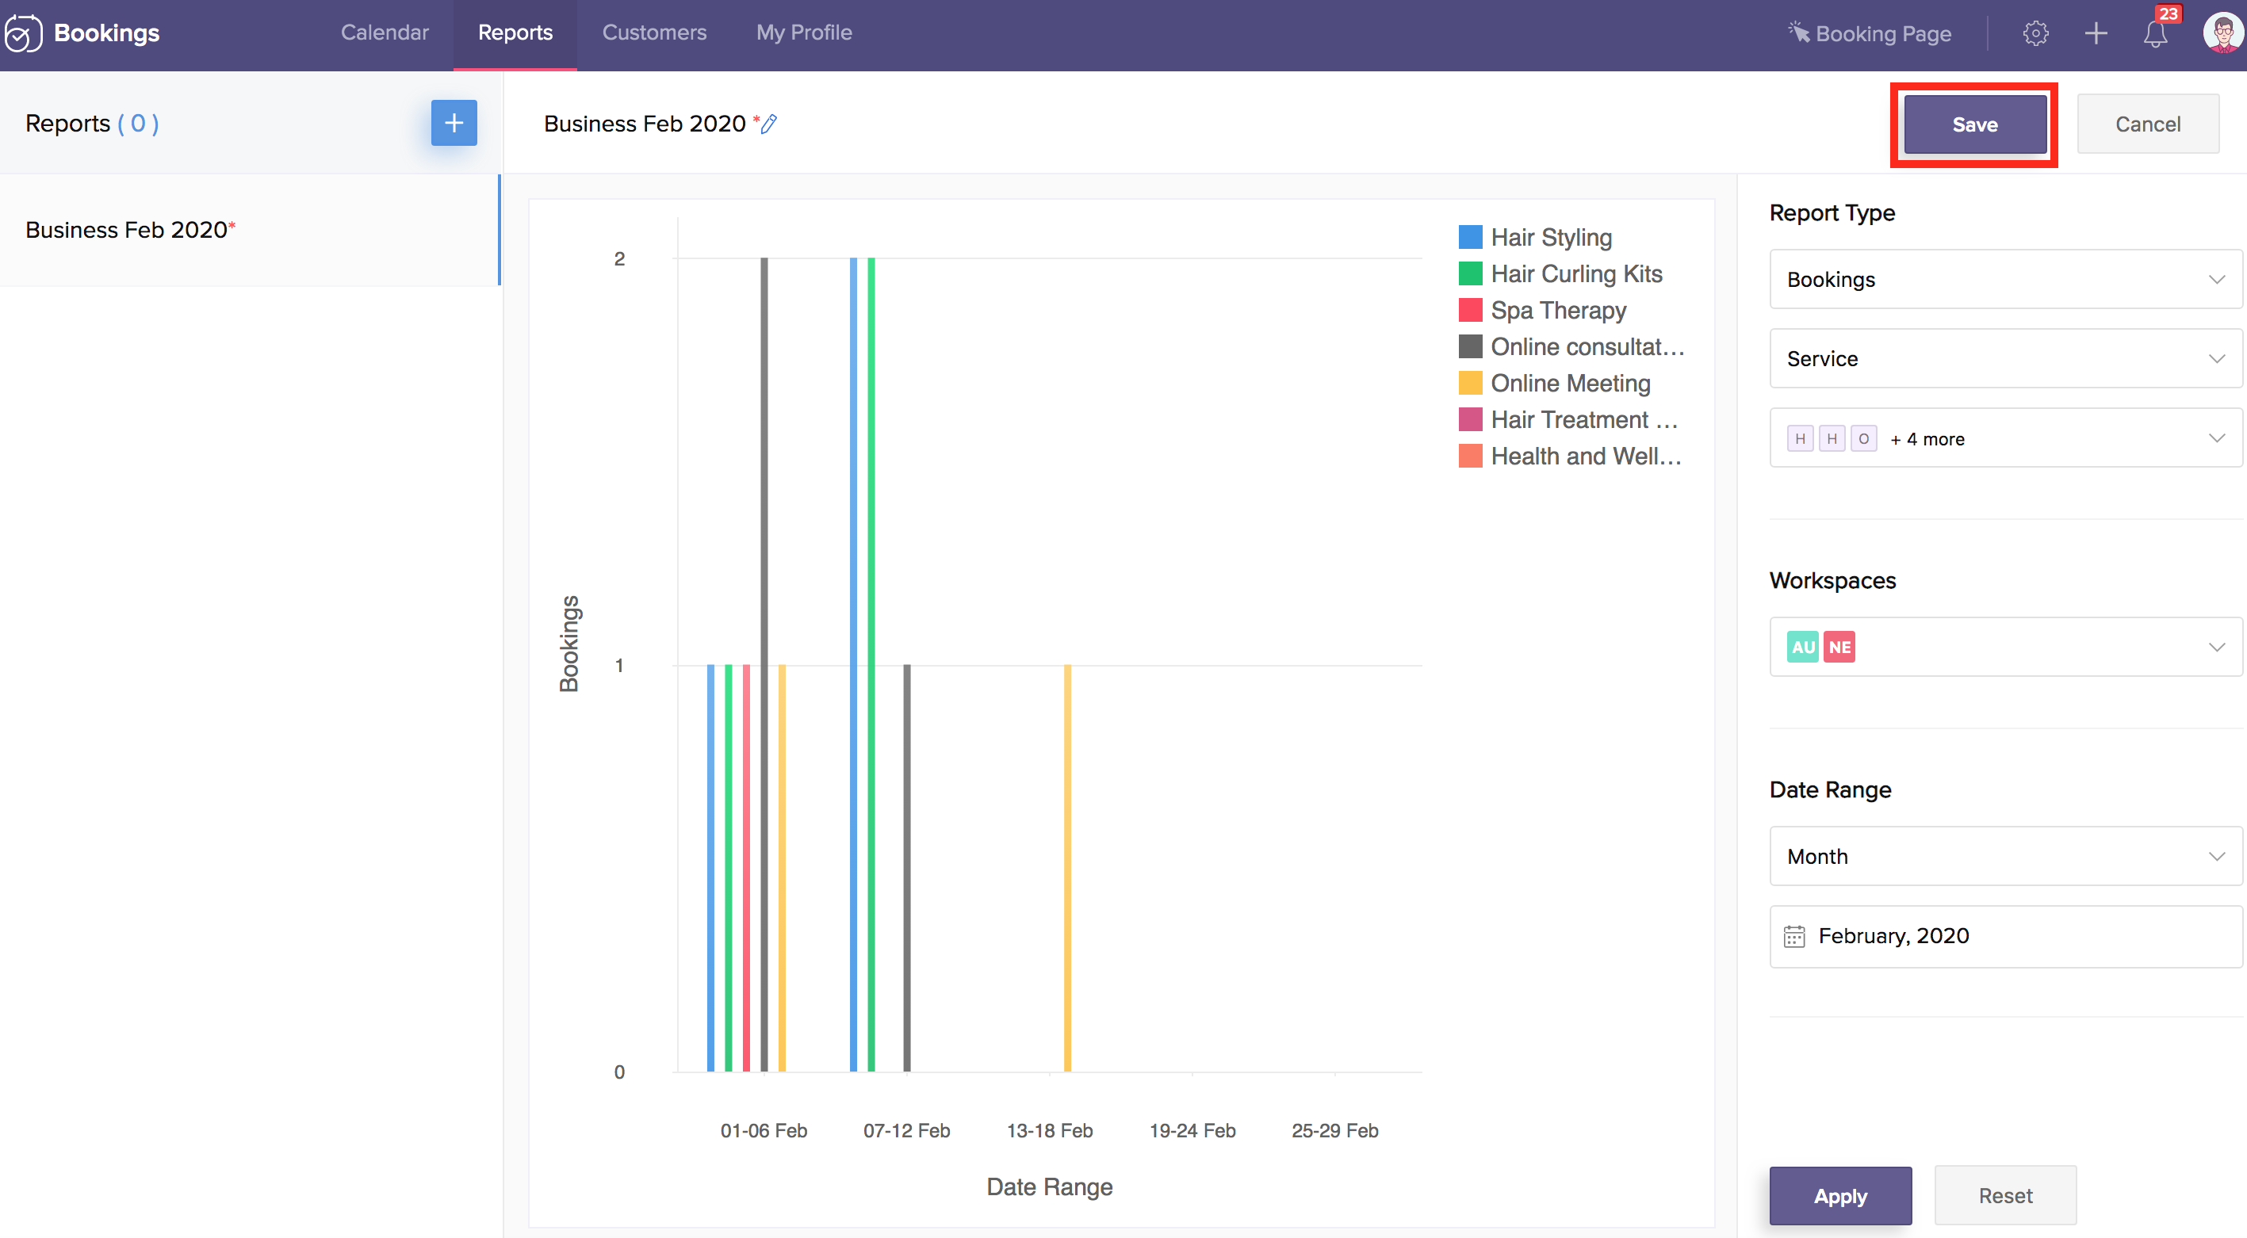Click the plus icon in top navbar
Viewport: 2247px width, 1238px height.
[2096, 33]
